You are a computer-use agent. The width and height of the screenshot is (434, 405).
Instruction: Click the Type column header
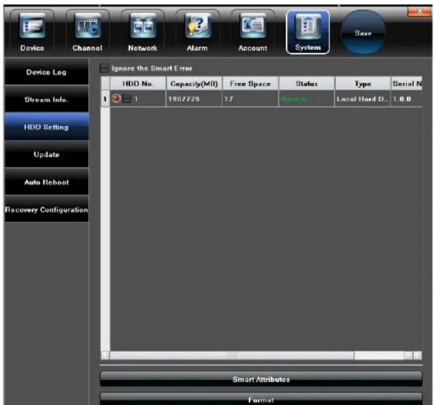point(363,84)
